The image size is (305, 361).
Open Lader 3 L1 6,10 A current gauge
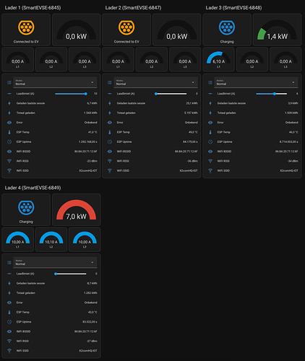pos(218,59)
